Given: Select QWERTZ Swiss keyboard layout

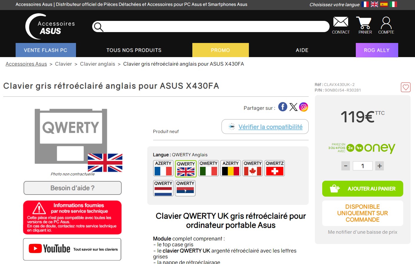Looking at the screenshot, I should coord(275,168).
